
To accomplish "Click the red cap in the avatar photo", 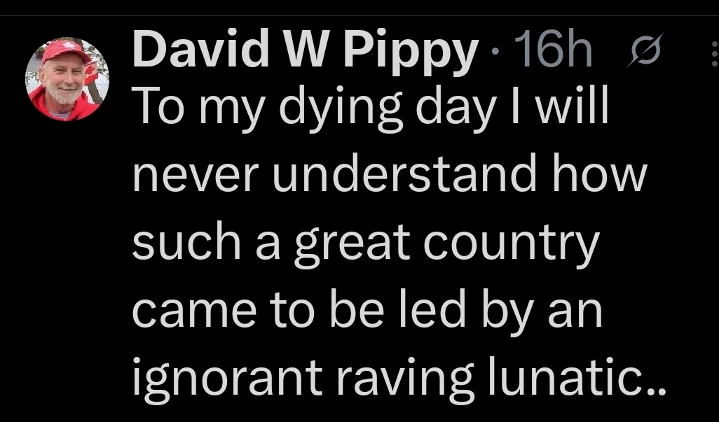I will (66, 50).
